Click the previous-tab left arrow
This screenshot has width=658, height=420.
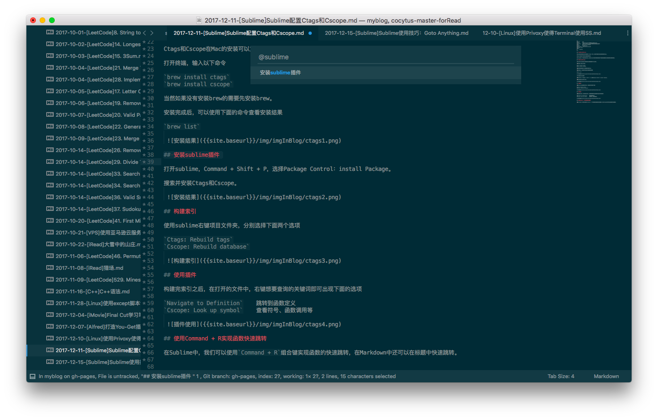click(144, 33)
